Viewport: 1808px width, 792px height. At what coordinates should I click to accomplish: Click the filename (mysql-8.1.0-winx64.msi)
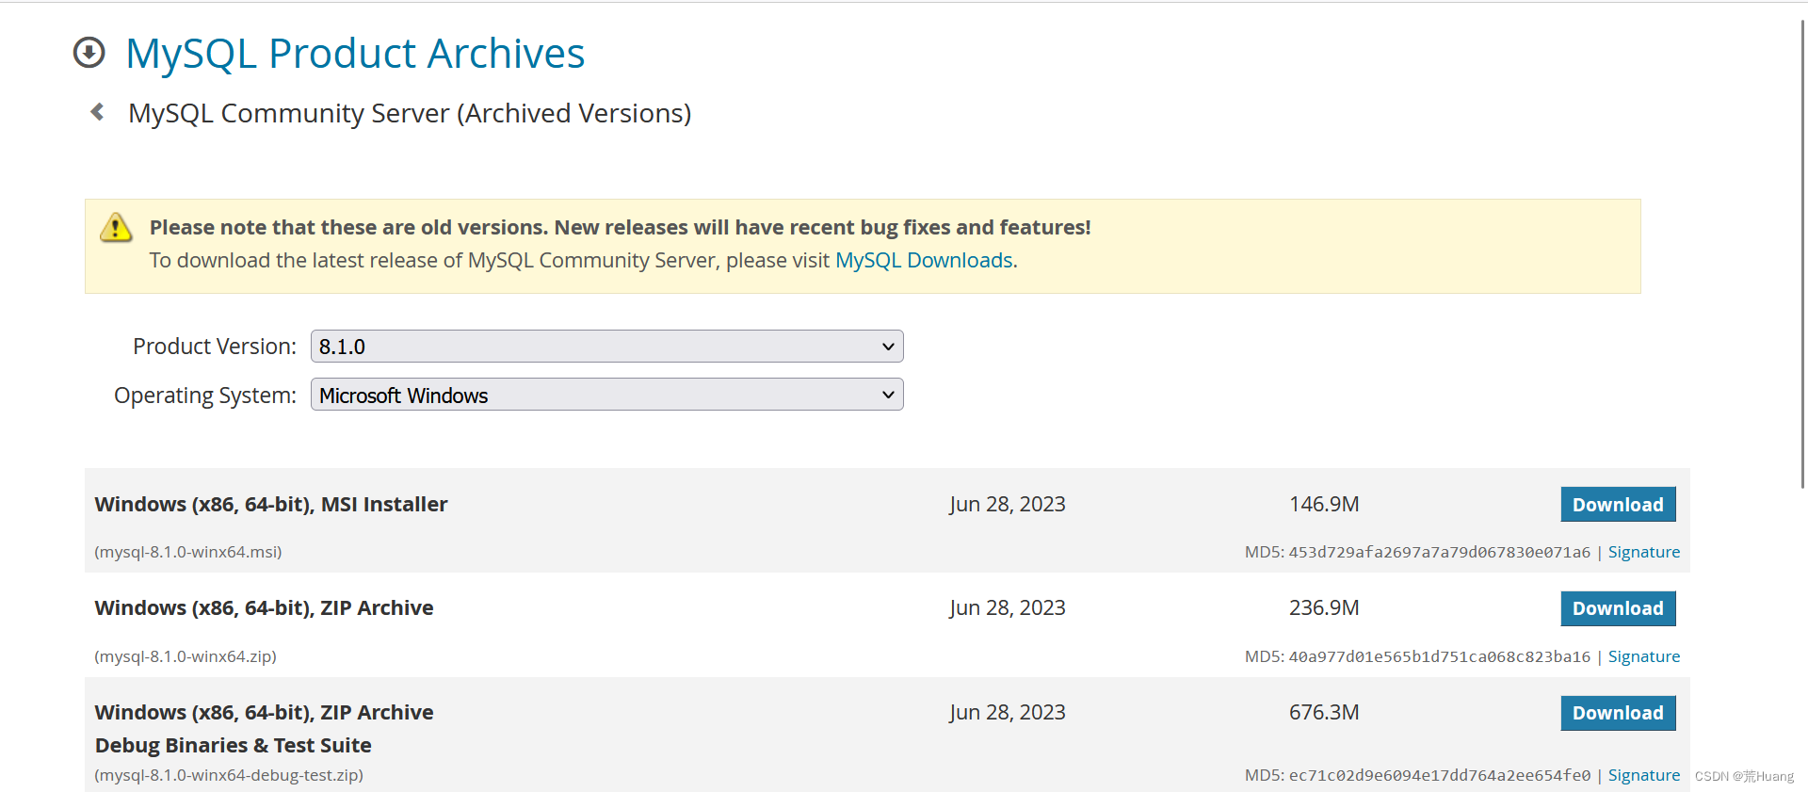point(188,552)
